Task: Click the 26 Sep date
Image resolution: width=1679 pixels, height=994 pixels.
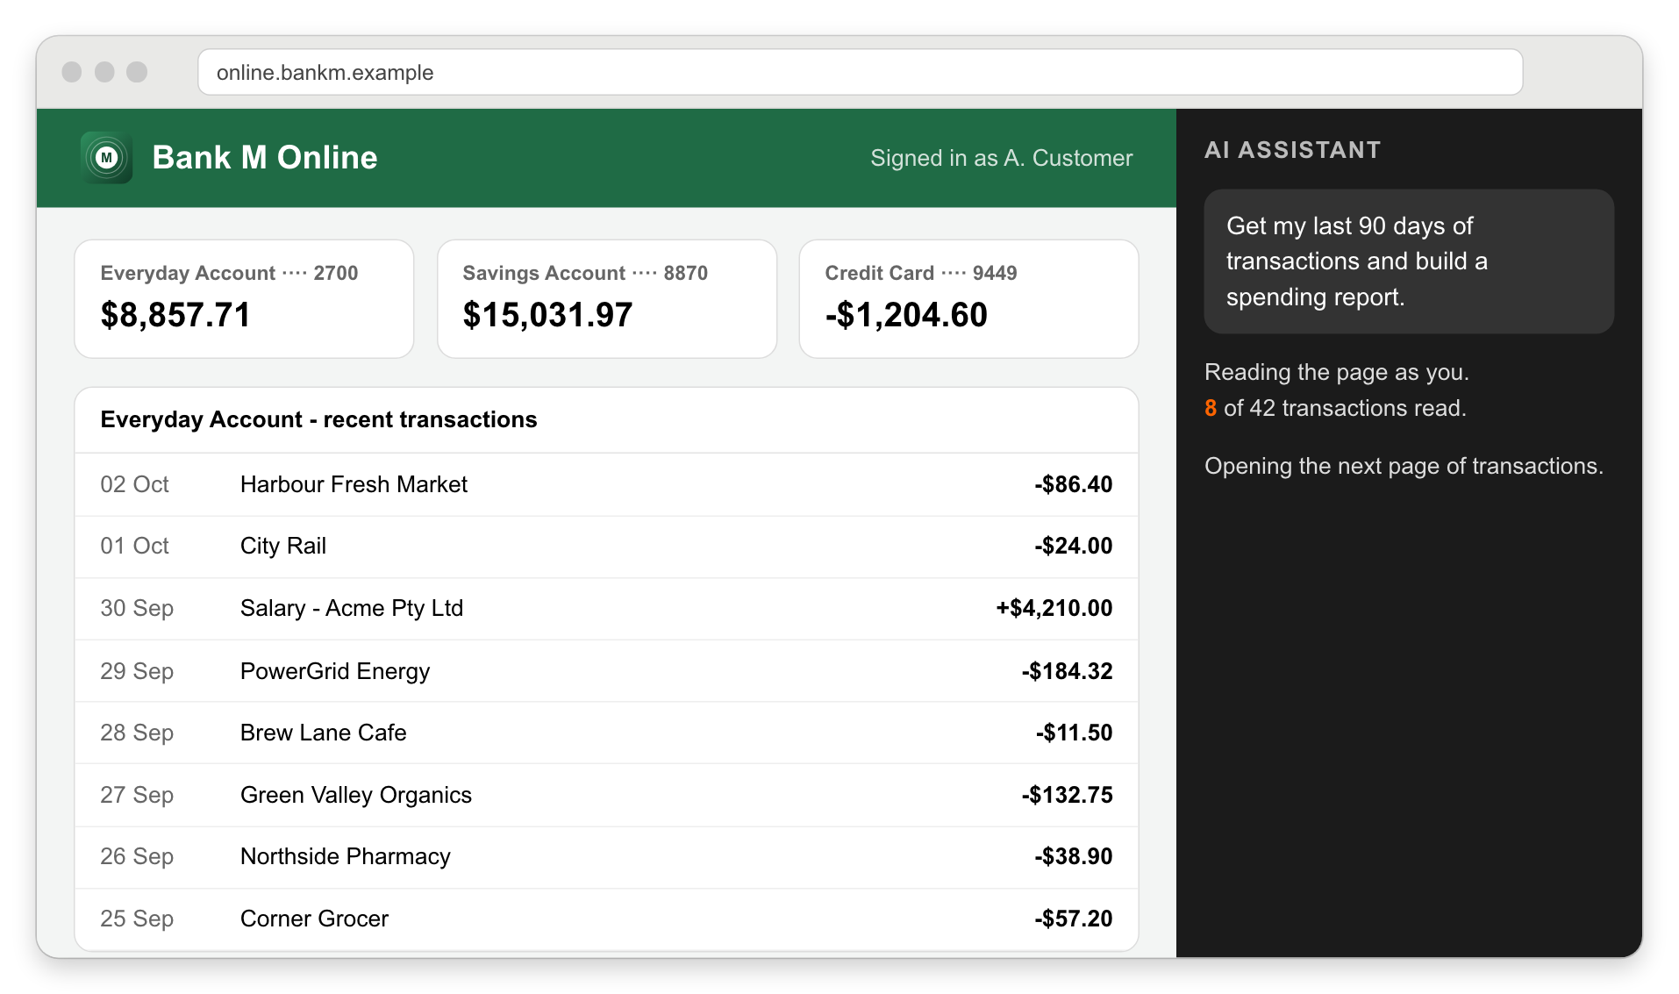Action: coord(137,856)
